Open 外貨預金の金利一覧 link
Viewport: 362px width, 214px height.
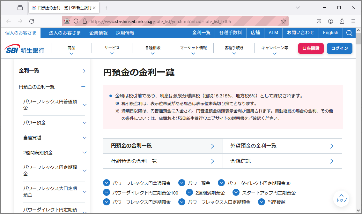point(282,146)
